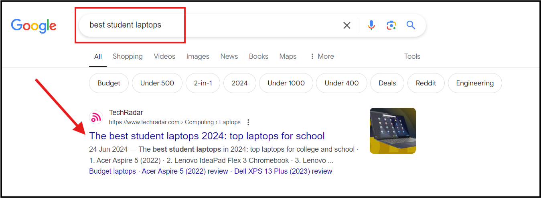Select the 2024 filter chip
541x198 pixels.
(x=239, y=83)
